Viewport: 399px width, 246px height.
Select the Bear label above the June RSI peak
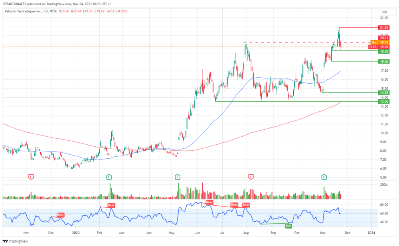pos(209,202)
